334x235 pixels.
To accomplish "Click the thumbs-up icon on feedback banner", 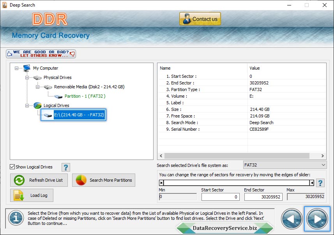I will [x=10, y=54].
